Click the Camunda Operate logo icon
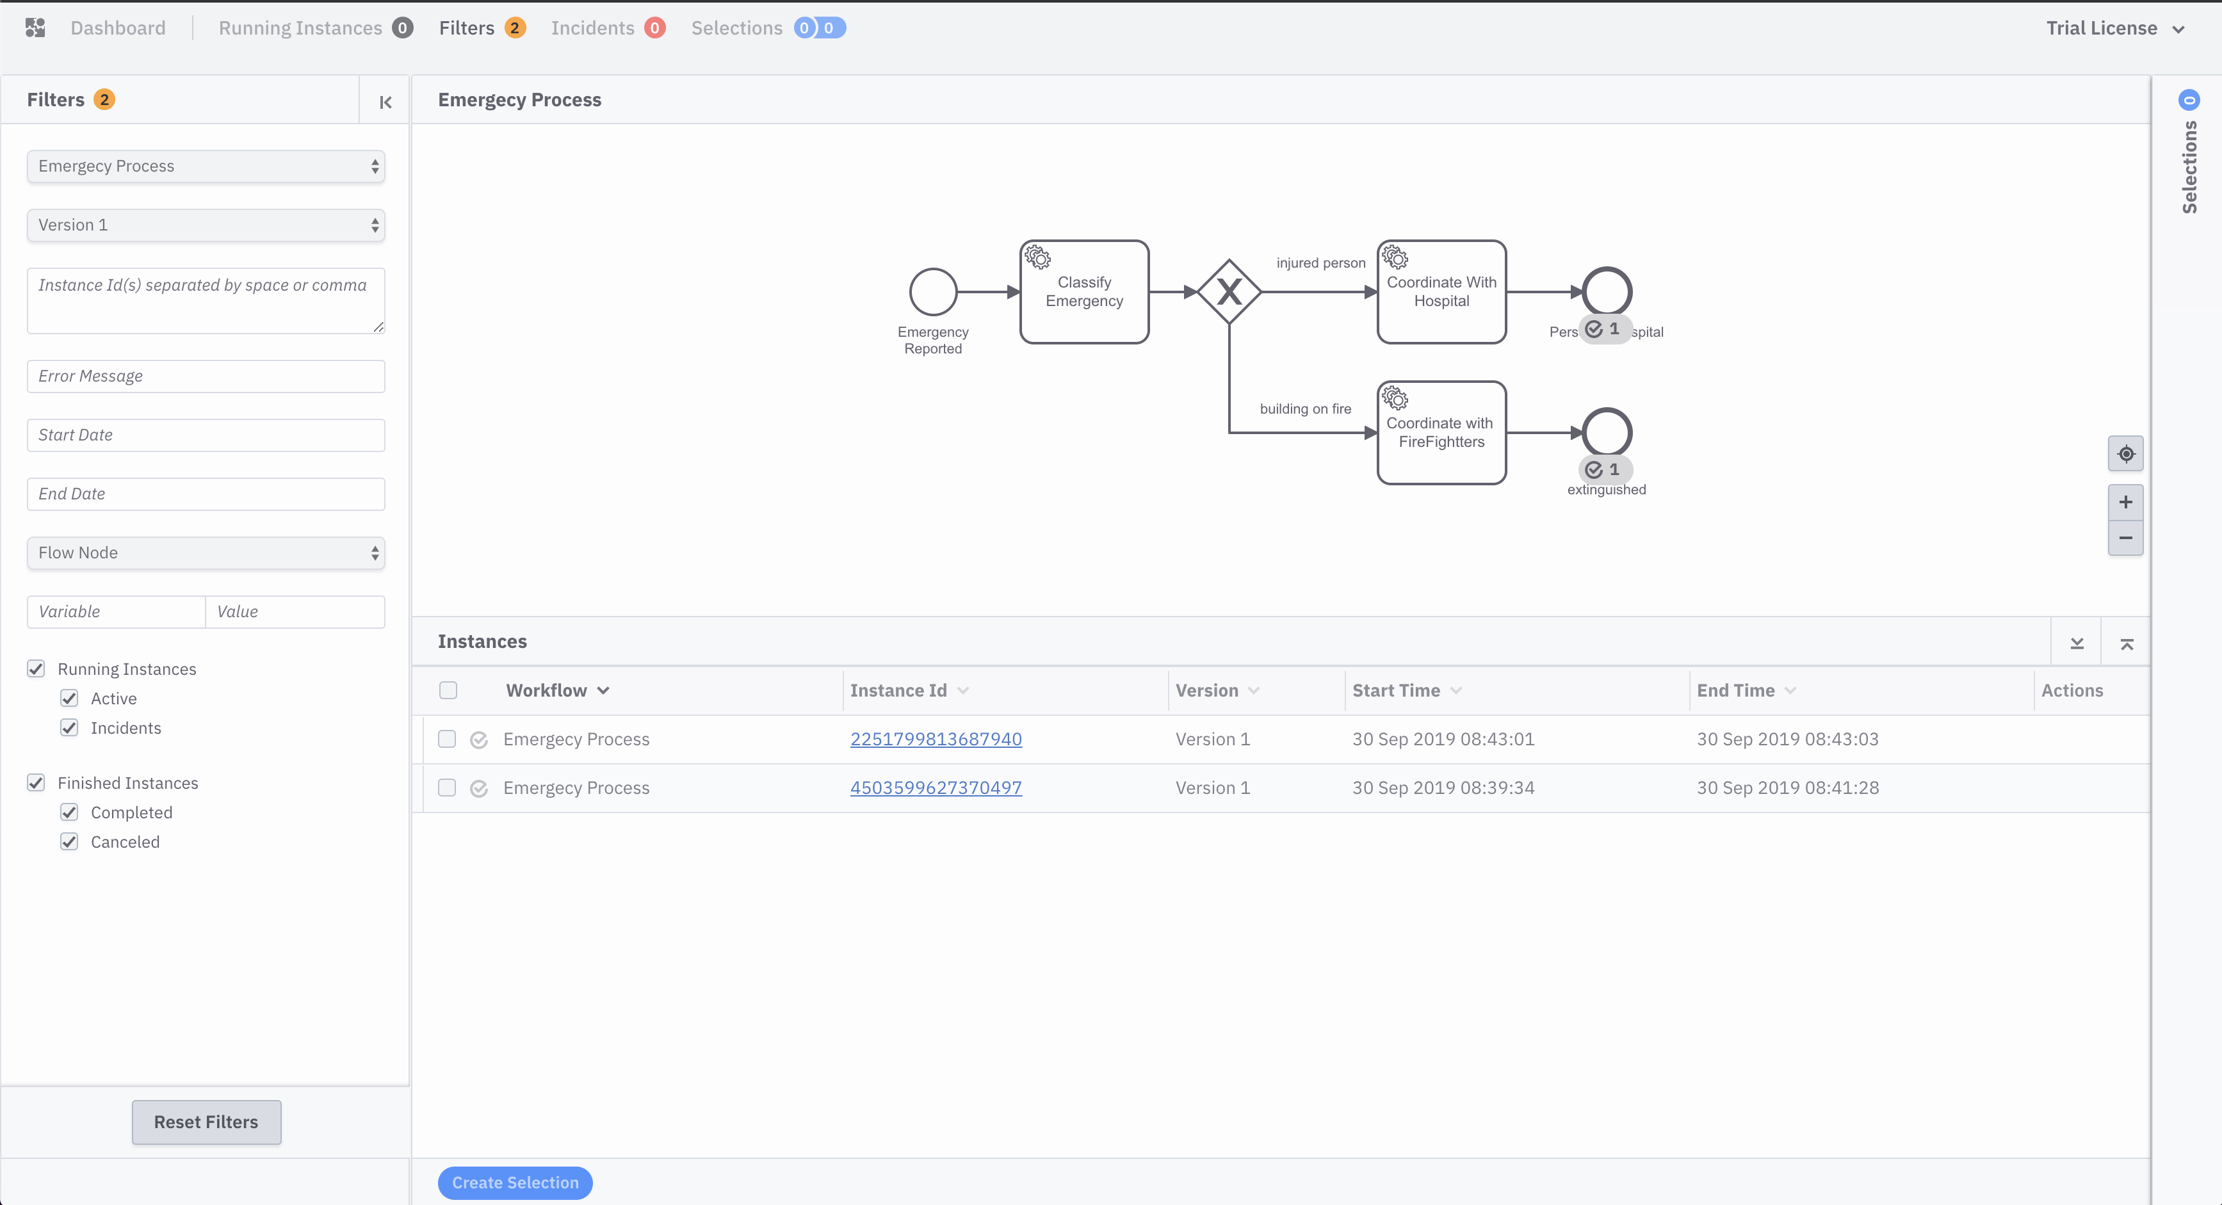Screen dimensions: 2222x1205 (35, 28)
